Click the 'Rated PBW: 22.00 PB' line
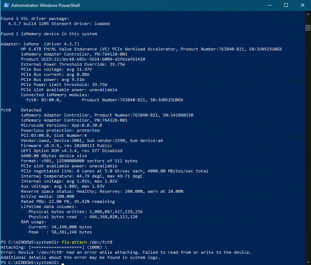The image size is (311, 265). (68, 201)
